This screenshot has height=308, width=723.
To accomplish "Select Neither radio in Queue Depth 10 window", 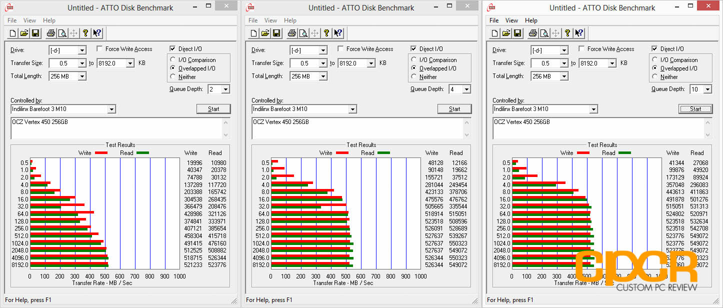I will (655, 77).
